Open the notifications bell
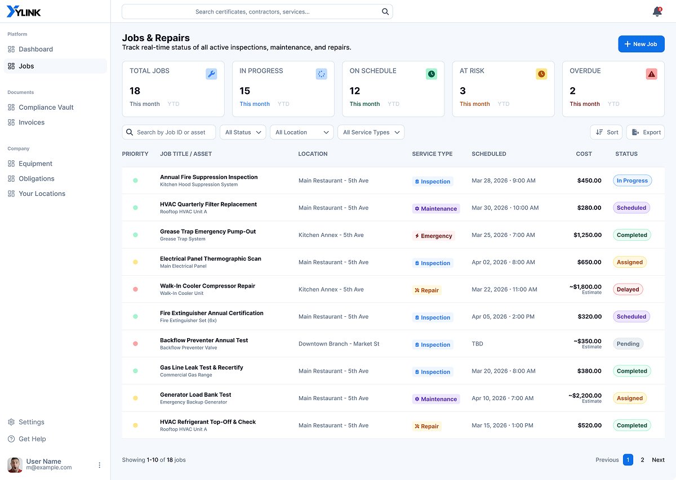 click(657, 12)
